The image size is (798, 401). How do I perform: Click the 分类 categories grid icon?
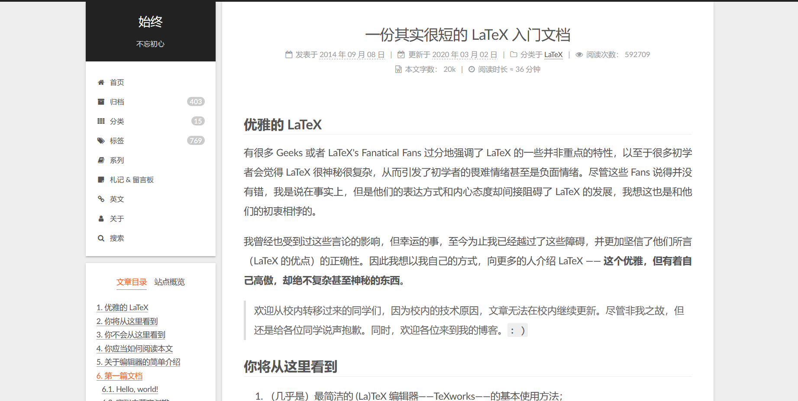[101, 121]
